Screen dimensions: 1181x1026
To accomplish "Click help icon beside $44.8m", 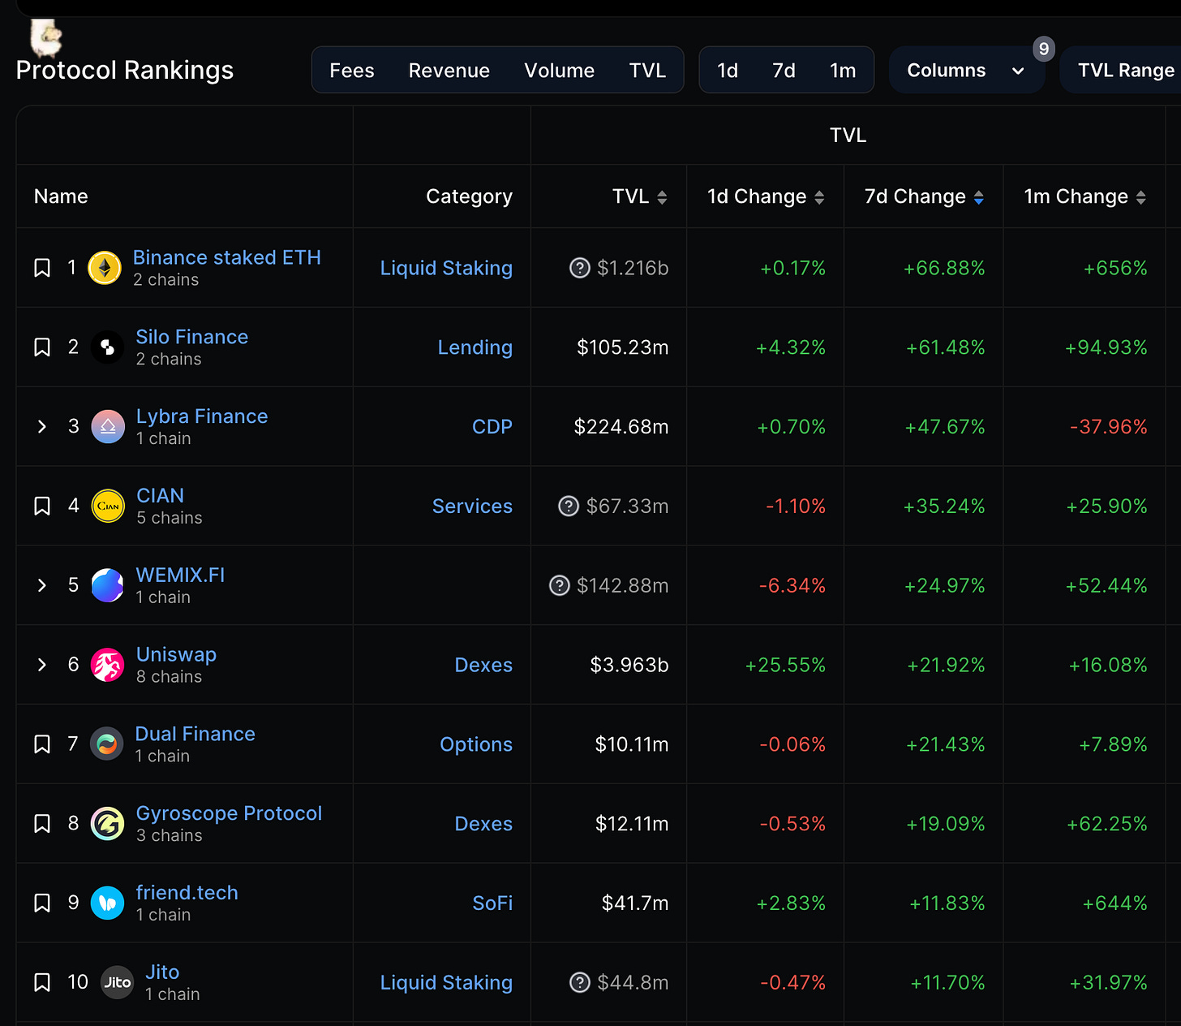I will click(580, 982).
